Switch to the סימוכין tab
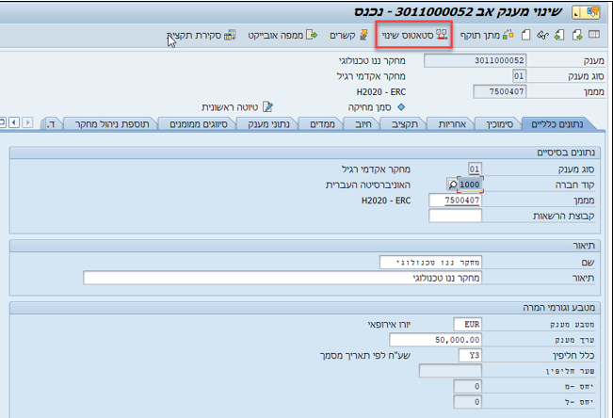613x418 pixels. tap(499, 124)
